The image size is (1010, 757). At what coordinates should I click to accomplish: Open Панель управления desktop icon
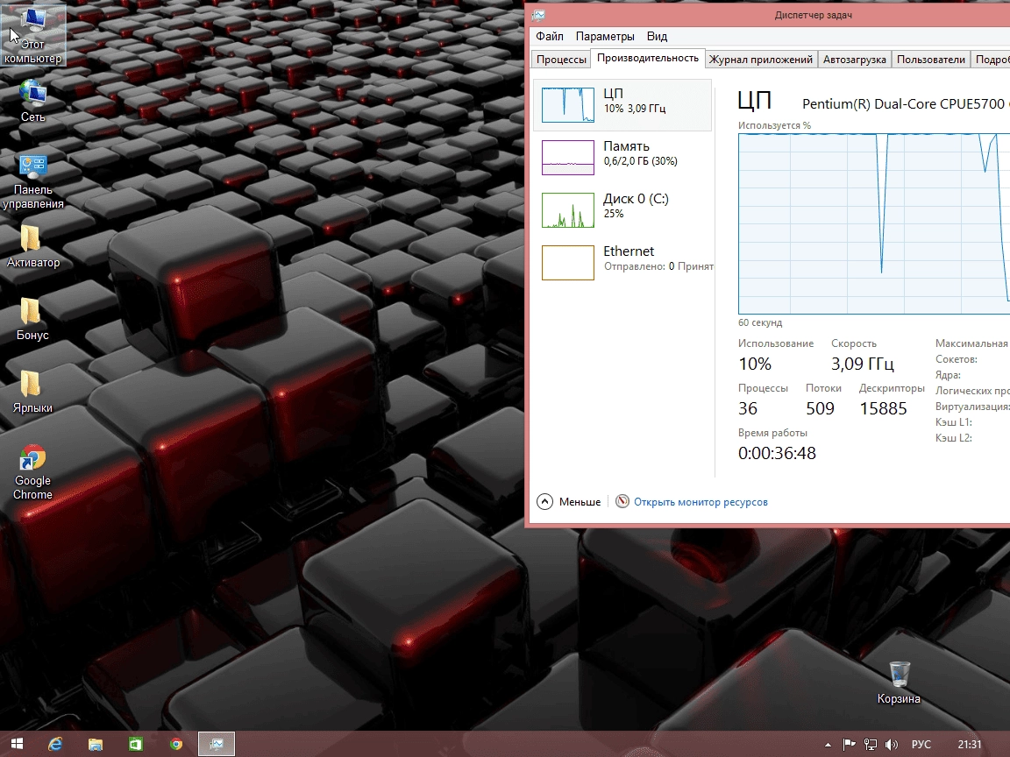[32, 183]
